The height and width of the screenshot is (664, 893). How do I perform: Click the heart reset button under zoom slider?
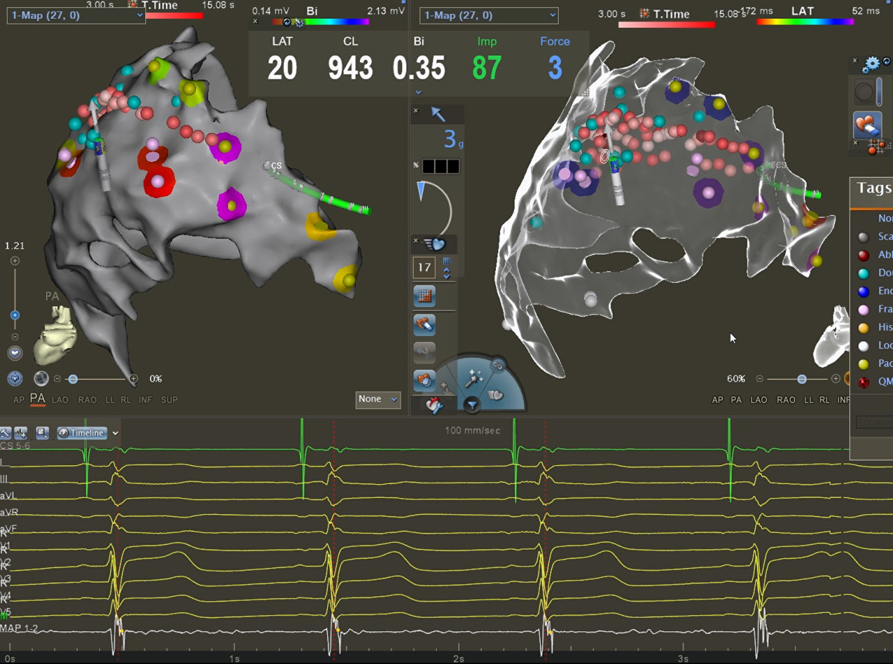pos(15,353)
